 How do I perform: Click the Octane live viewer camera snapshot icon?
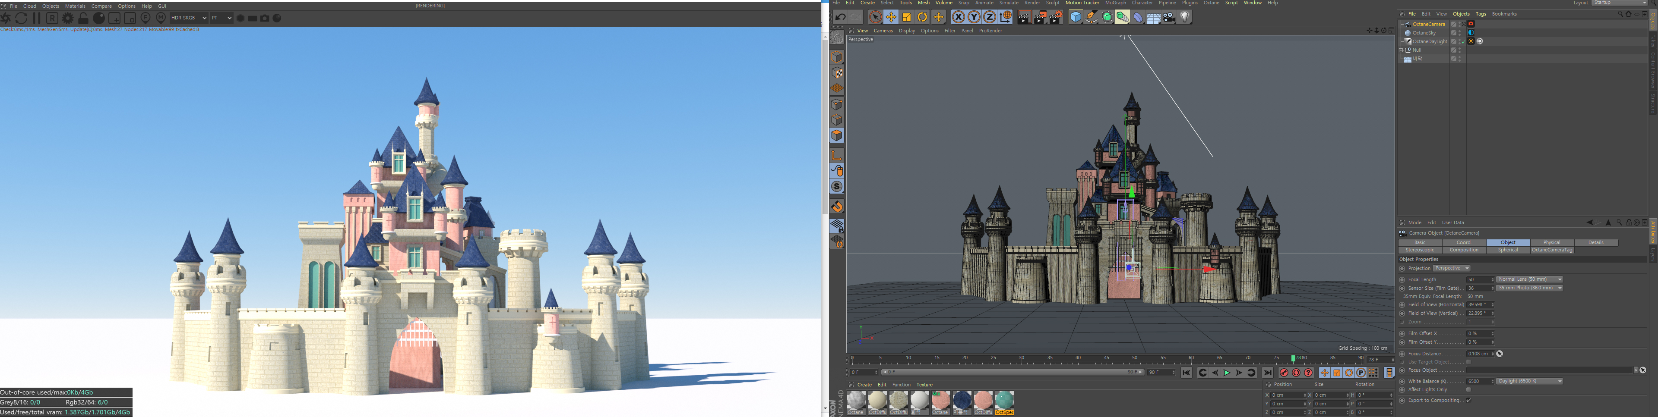[x=265, y=18]
